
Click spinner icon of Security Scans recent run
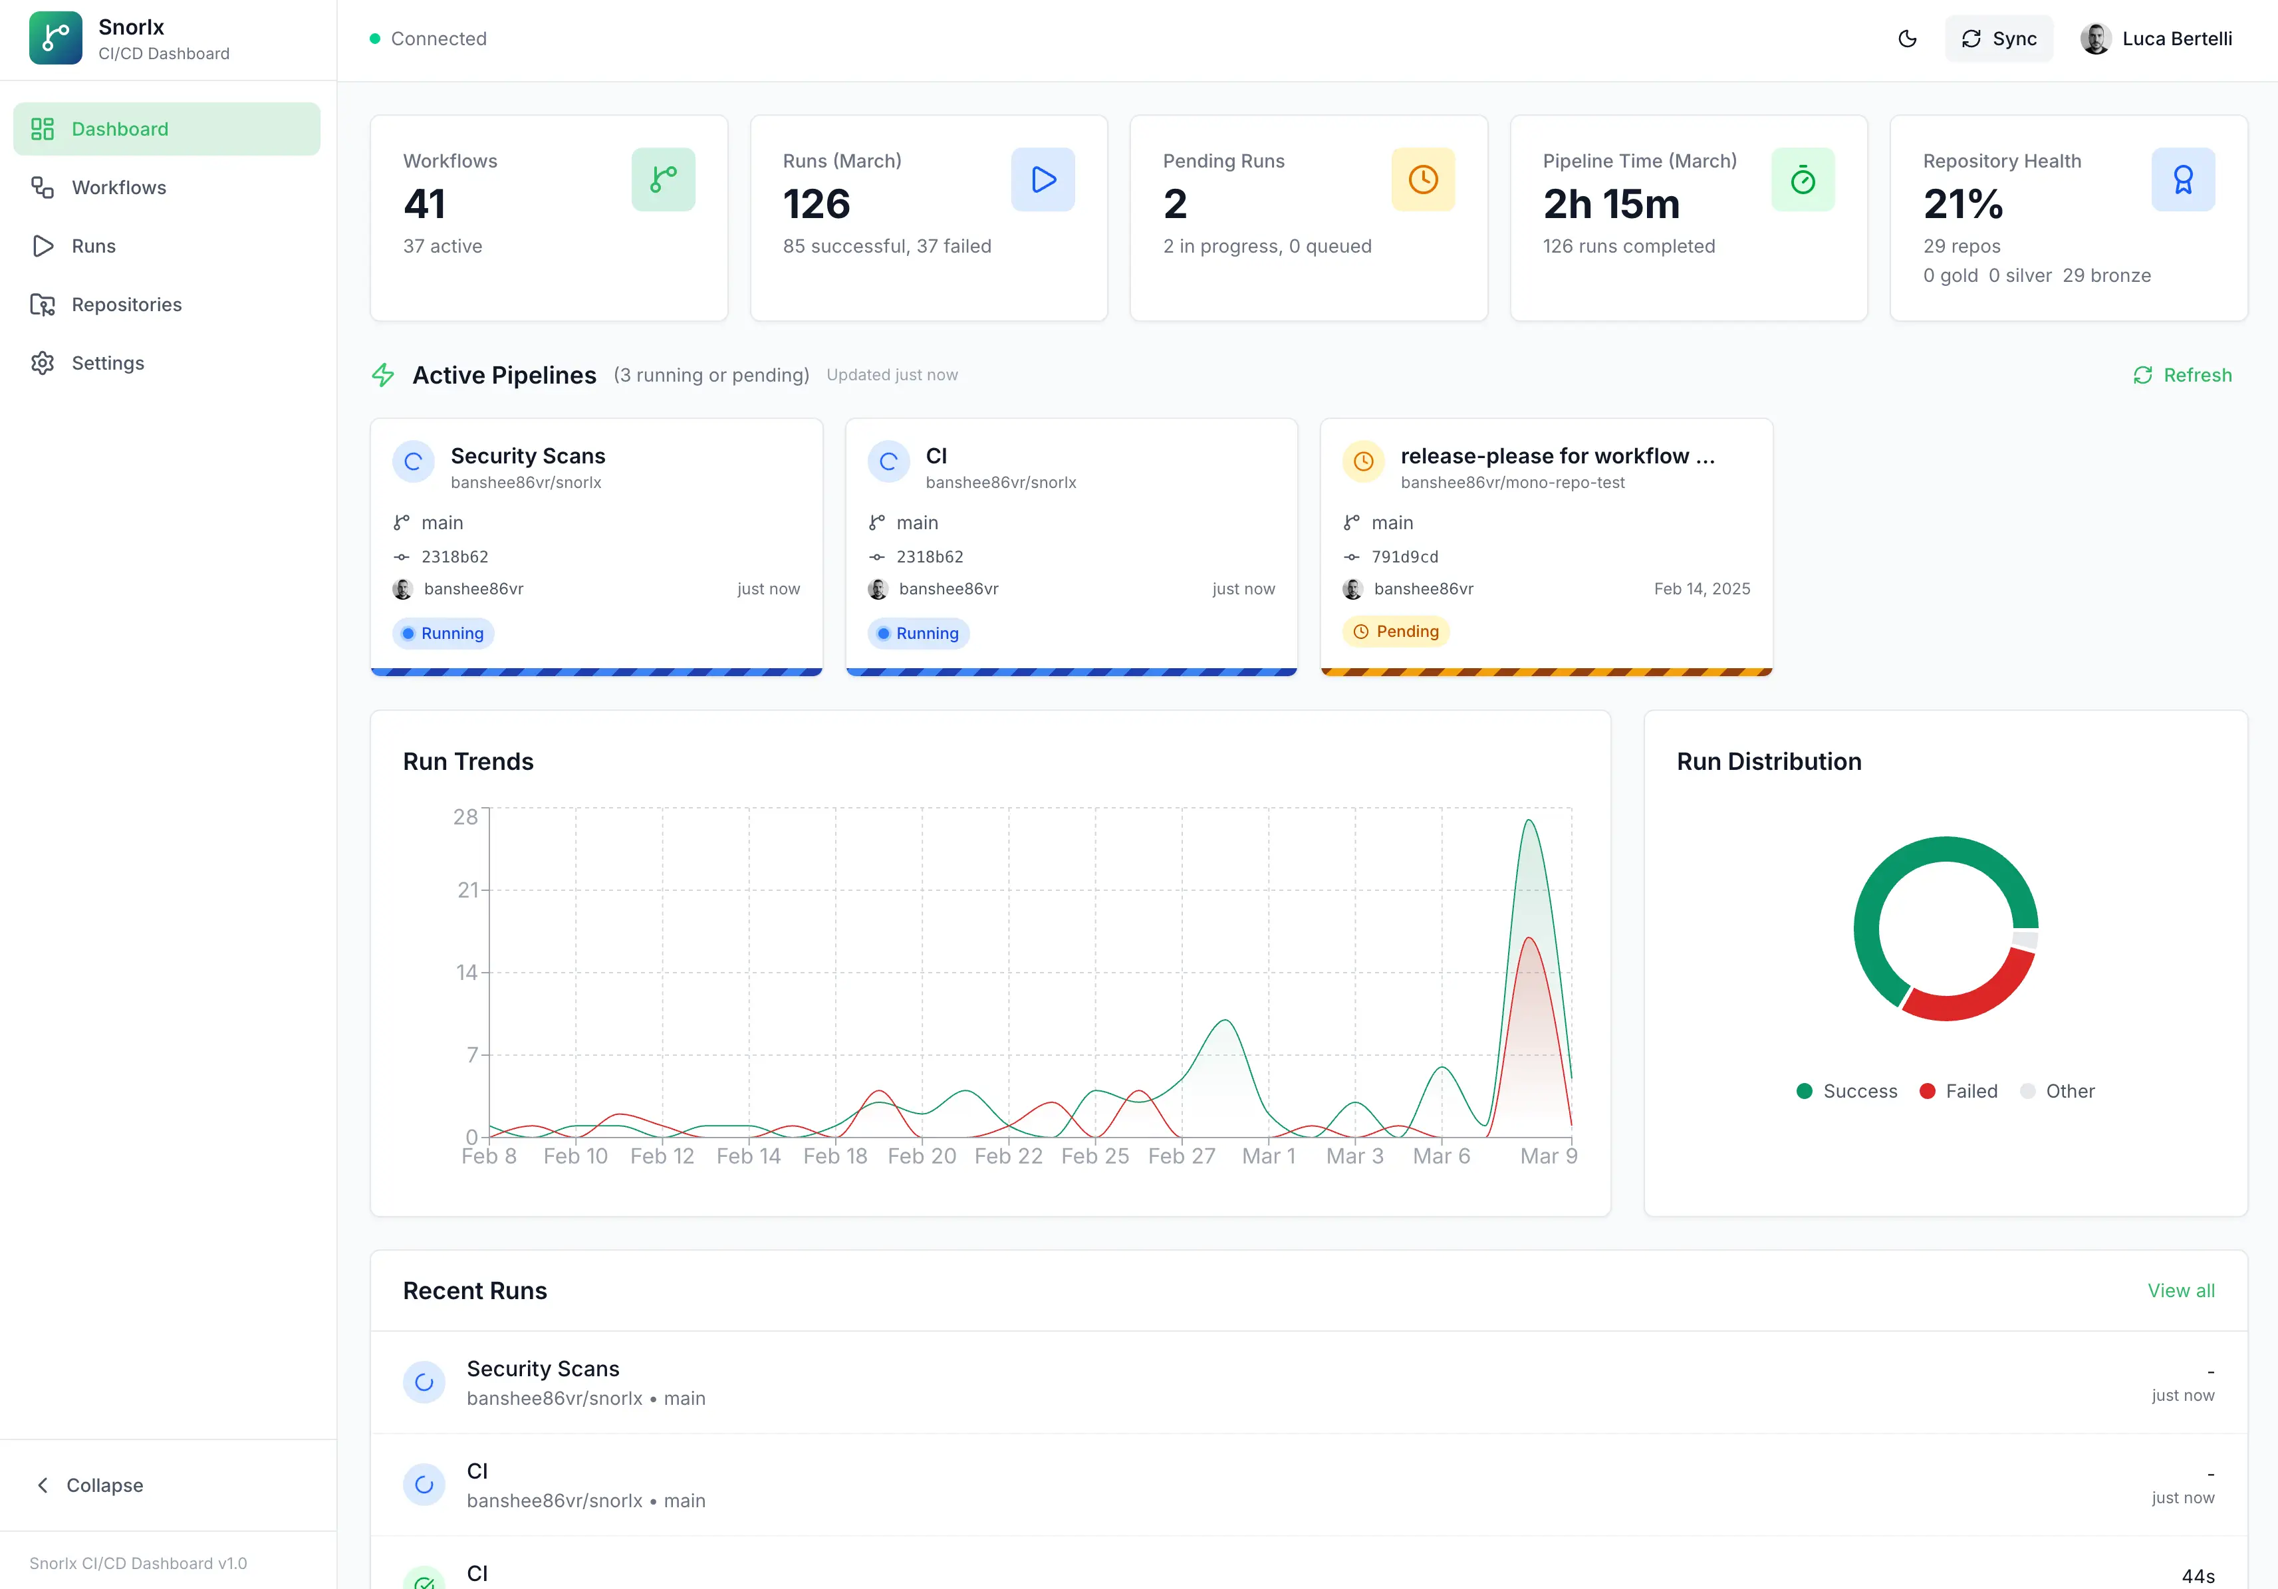click(425, 1383)
